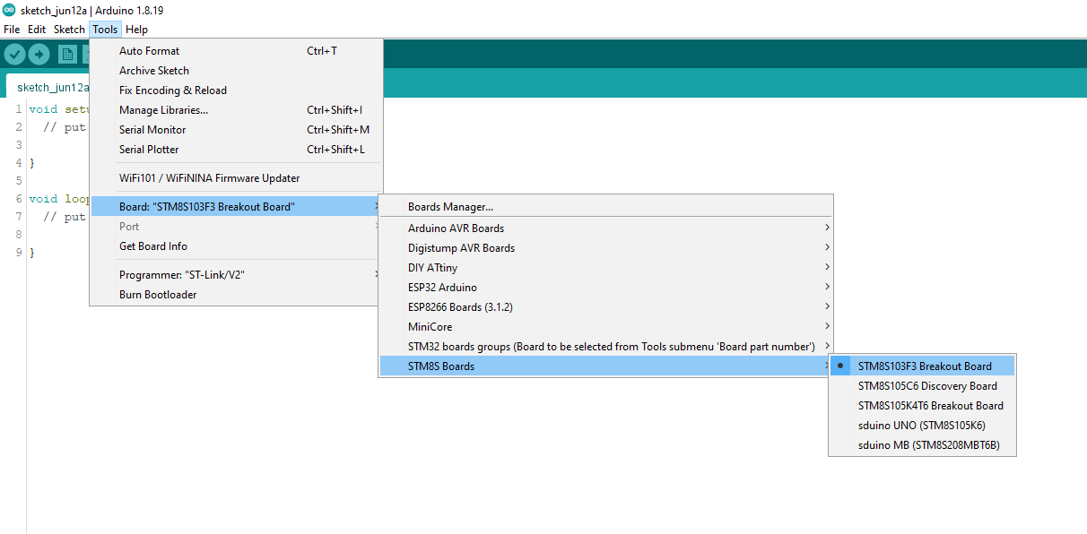Expand Programmer: ST-Link/V2 submenu
This screenshot has width=1087, height=534.
[237, 275]
